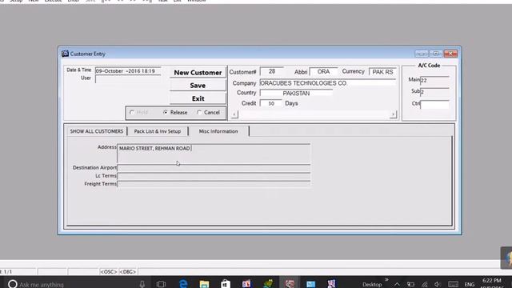
Task: Click the Desktop toolbar label on taskbar
Action: [x=372, y=285]
